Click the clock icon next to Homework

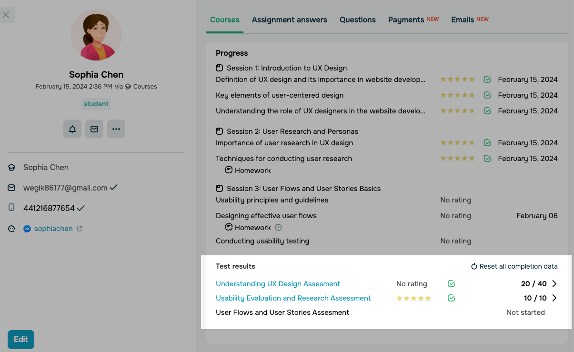pyautogui.click(x=279, y=228)
